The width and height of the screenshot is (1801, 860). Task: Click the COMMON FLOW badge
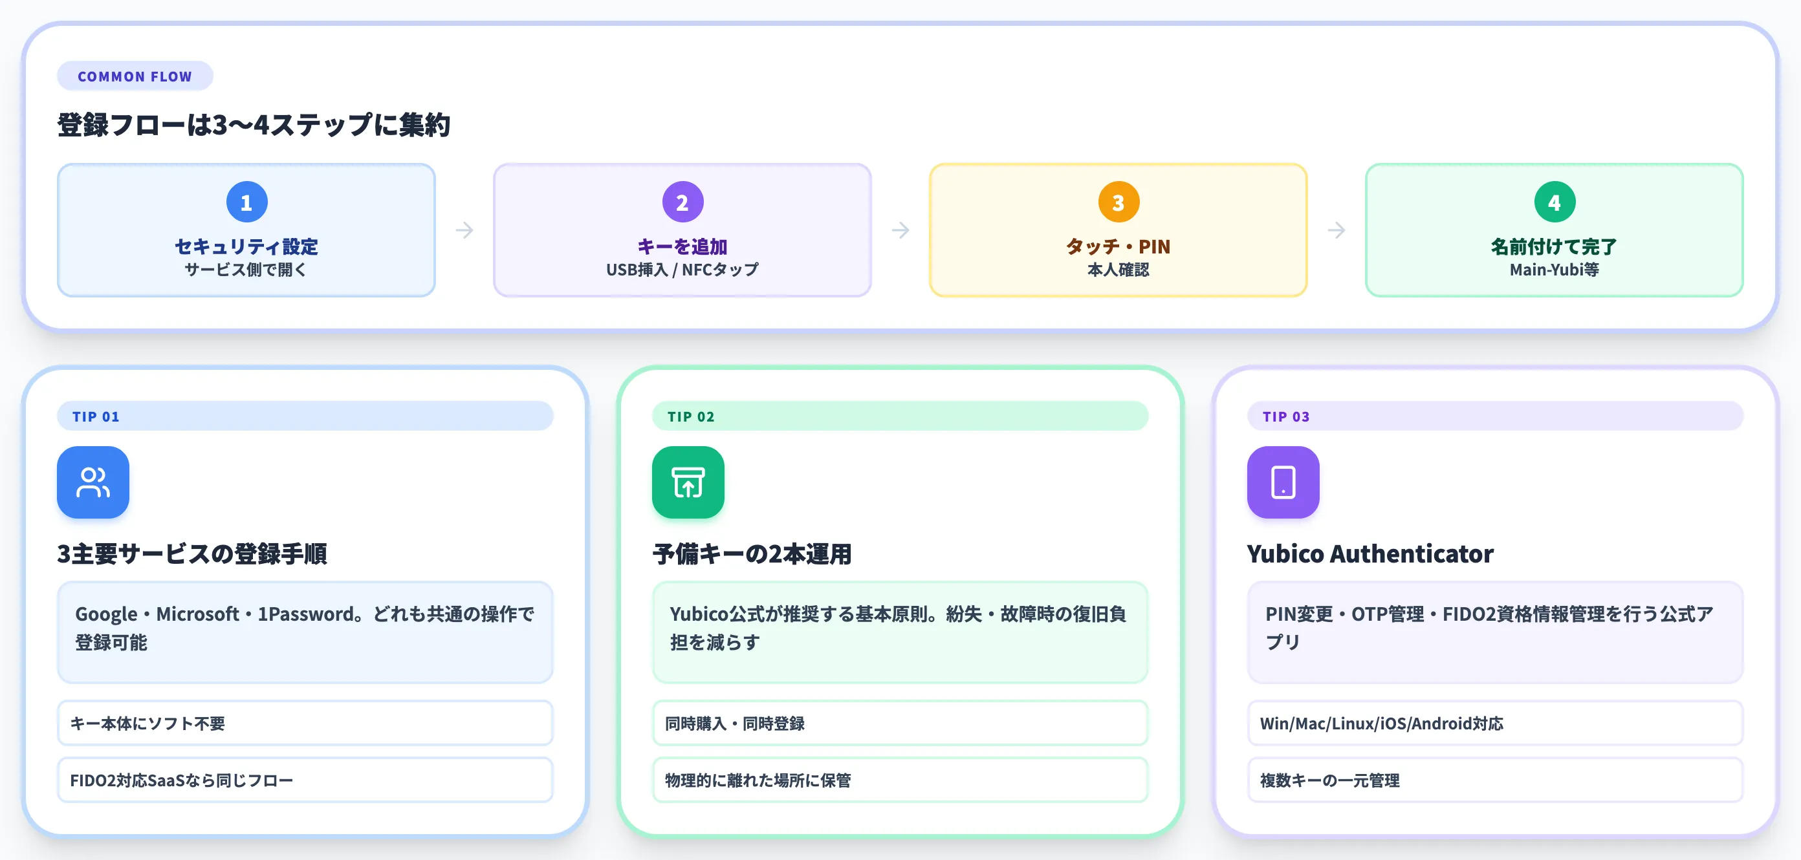click(x=135, y=76)
